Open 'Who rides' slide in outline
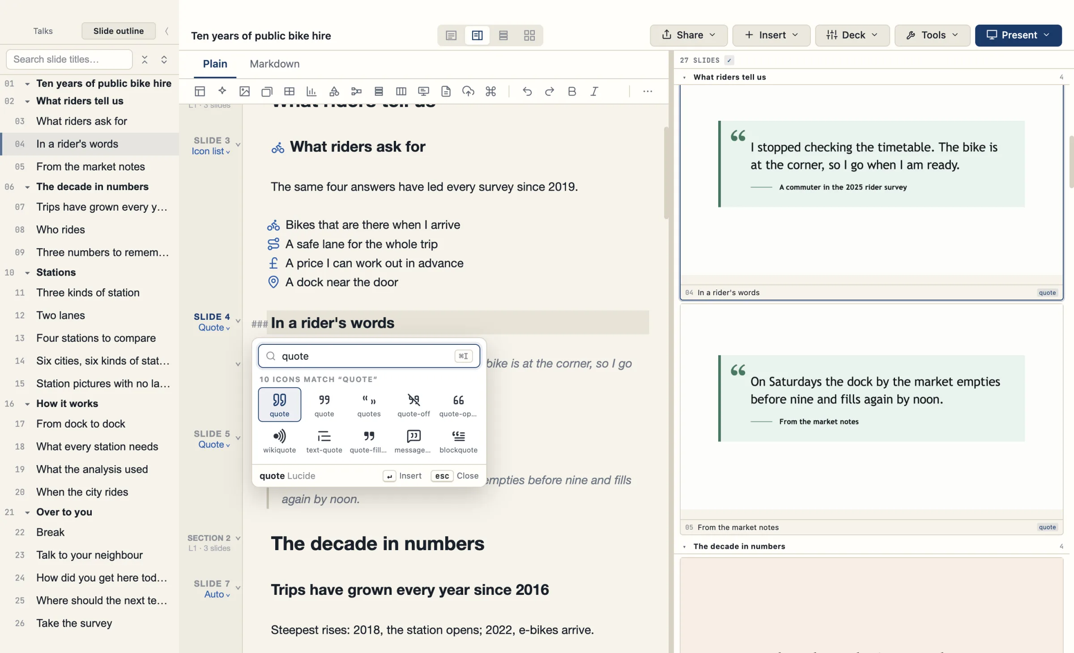The height and width of the screenshot is (653, 1074). click(89, 229)
